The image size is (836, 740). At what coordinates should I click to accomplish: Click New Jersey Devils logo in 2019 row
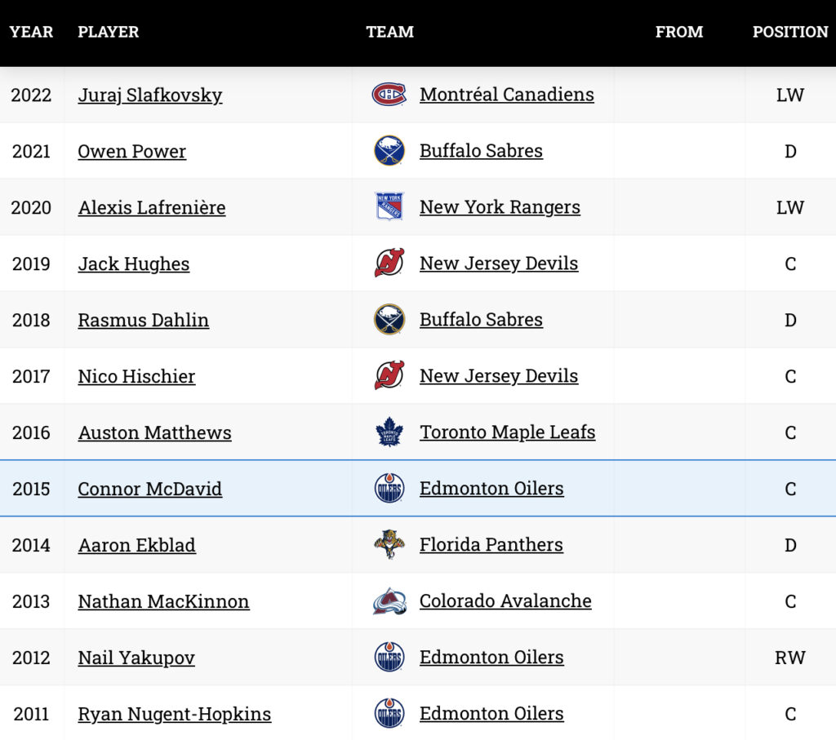coord(389,264)
